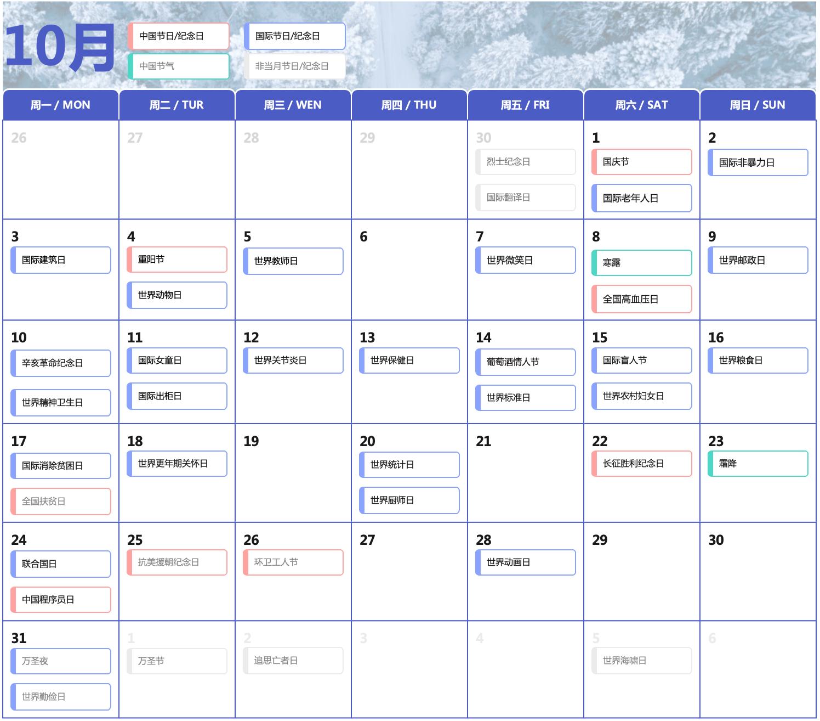
Task: Click the 世界邮政日 event
Action: point(758,260)
